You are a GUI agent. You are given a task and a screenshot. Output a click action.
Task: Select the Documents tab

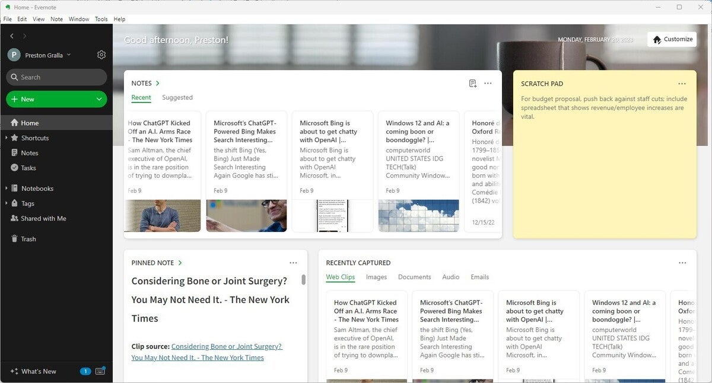coord(414,277)
